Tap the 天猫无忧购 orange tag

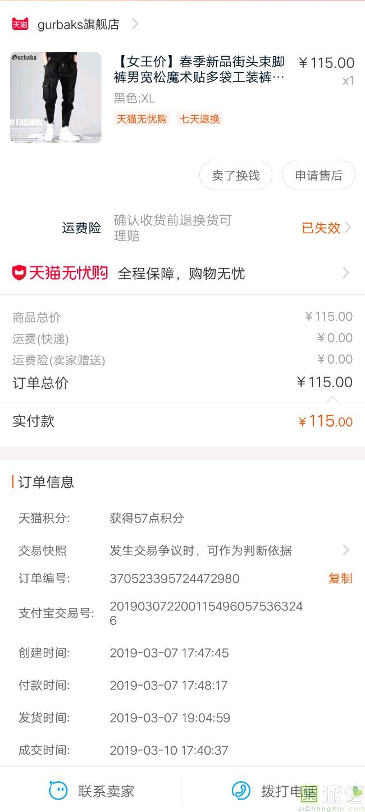point(142,119)
